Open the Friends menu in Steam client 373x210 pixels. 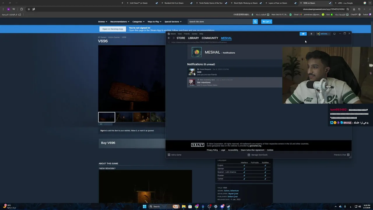(x=186, y=34)
